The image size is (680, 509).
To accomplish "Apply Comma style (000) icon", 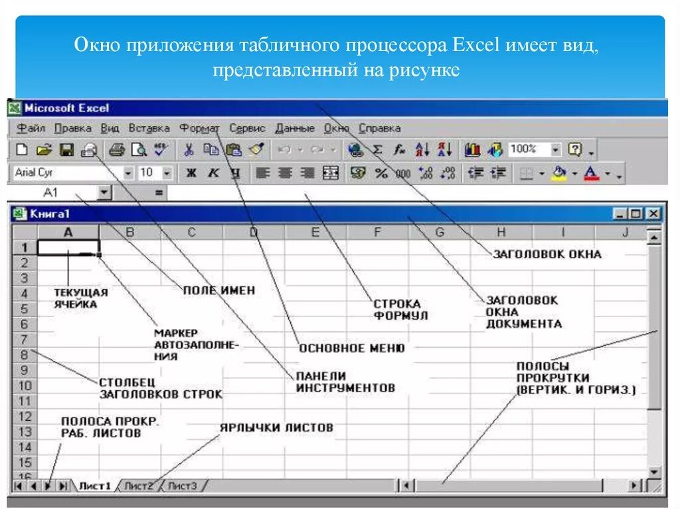I will pos(403,174).
